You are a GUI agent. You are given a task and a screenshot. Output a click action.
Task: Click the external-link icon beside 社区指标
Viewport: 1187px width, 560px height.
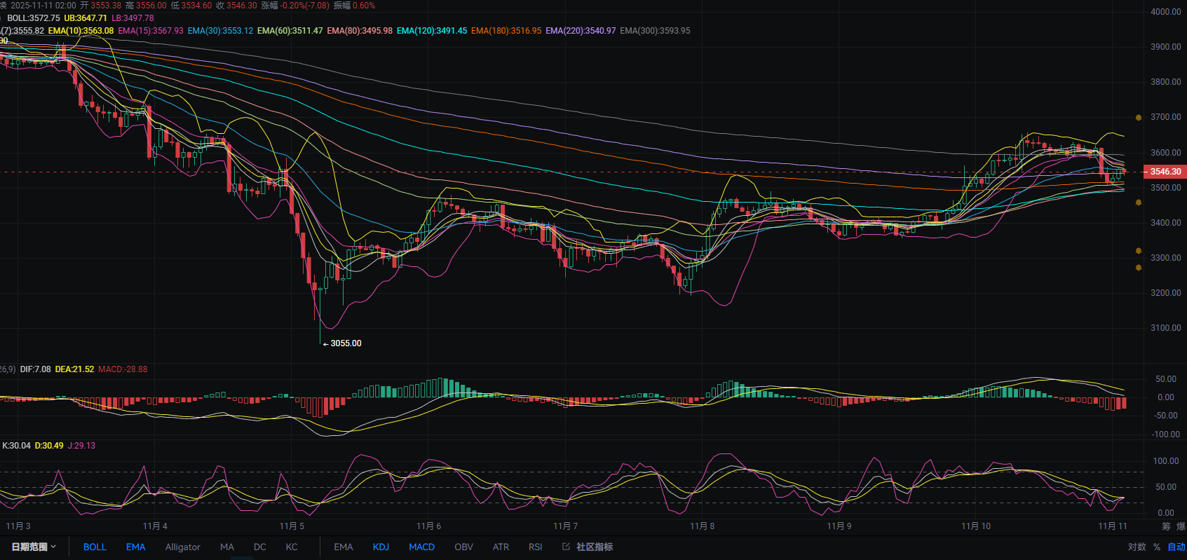tap(566, 547)
